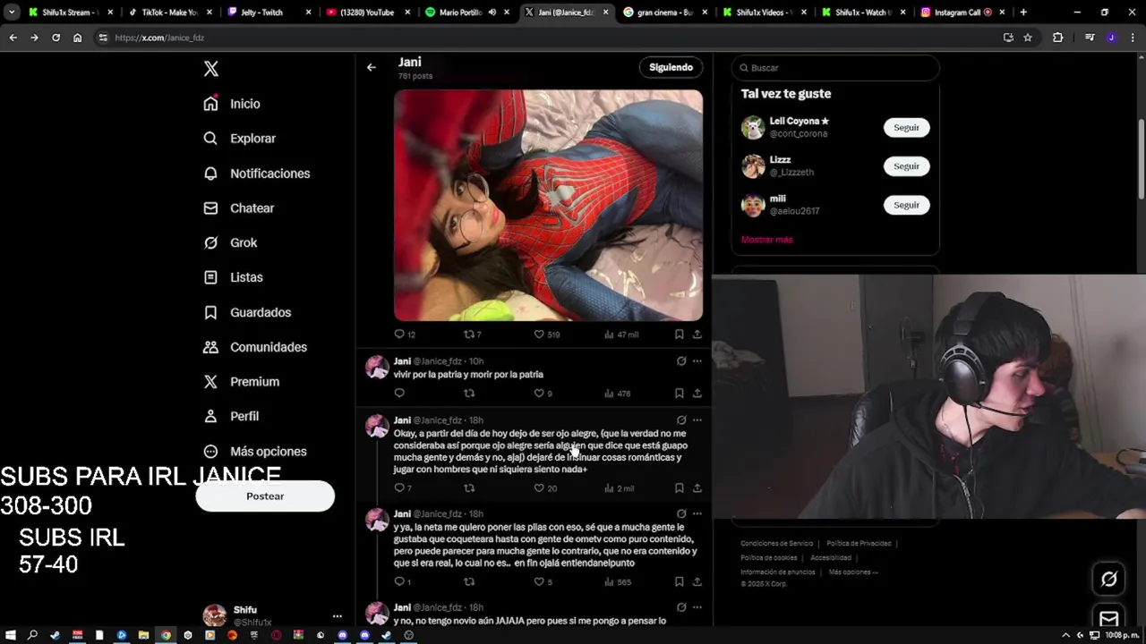The image size is (1146, 644).
Task: Open Política de Privacidad link
Action: click(x=859, y=544)
